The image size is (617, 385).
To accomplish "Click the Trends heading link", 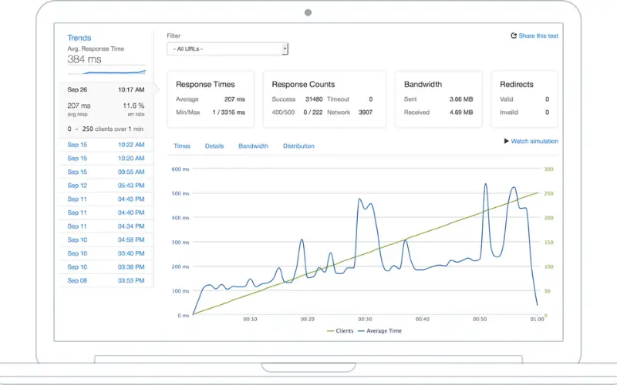I will point(79,38).
